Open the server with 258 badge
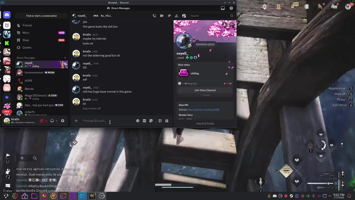The image size is (355, 200). pos(7,61)
